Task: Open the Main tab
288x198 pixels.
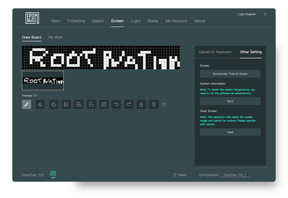Action: coord(56,21)
